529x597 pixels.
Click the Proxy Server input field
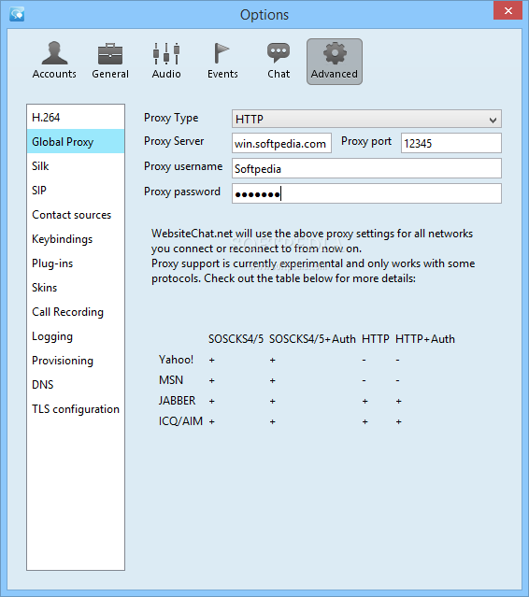(281, 143)
